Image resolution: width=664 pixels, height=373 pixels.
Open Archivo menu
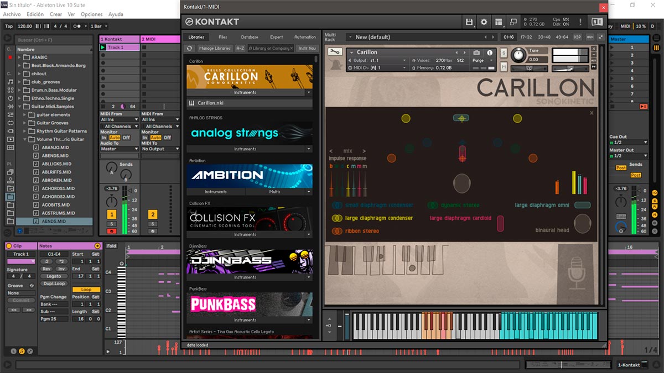click(x=12, y=14)
